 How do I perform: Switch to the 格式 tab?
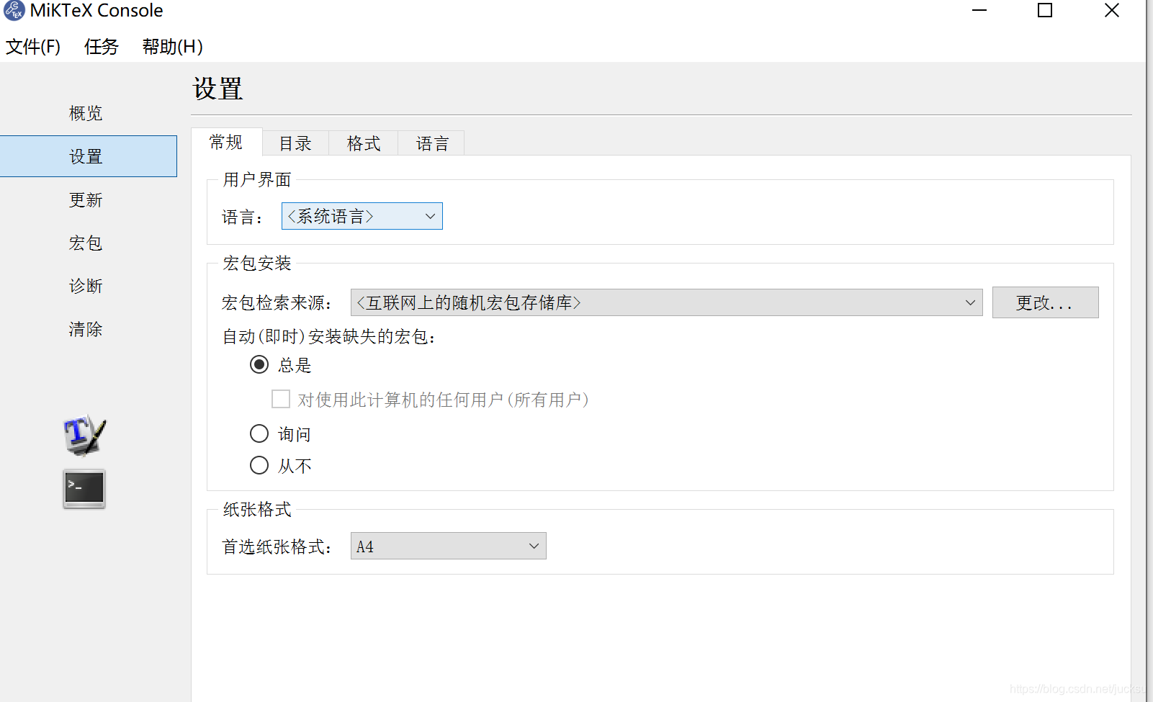[x=363, y=143]
